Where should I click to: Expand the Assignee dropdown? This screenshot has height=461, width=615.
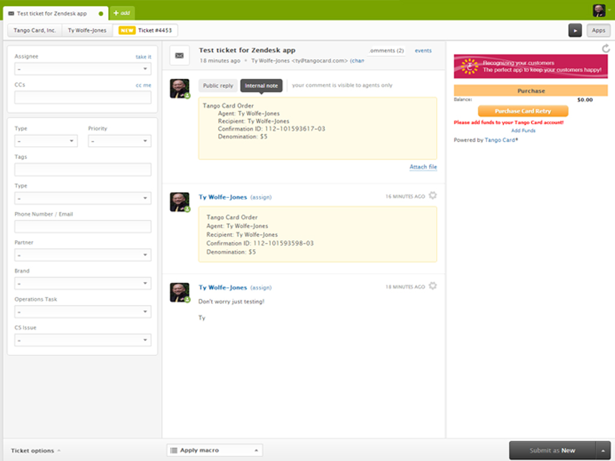[x=82, y=70]
